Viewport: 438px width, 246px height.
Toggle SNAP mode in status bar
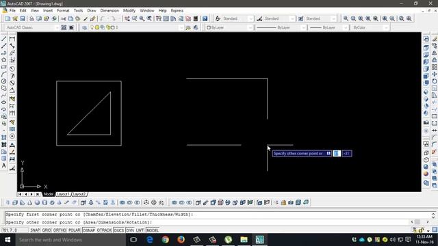pos(35,230)
